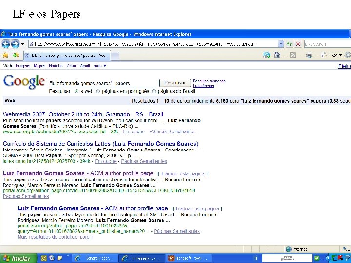Open the Iniciar start button
351x263 pixels.
point(18,258)
